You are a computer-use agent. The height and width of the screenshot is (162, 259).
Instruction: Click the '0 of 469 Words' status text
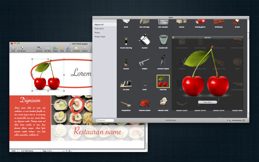point(27,151)
